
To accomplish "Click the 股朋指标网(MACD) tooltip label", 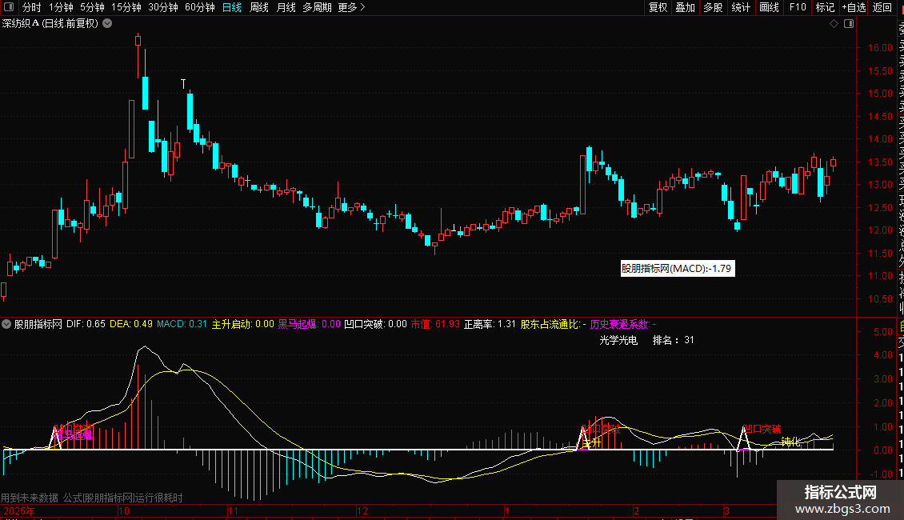I will pyautogui.click(x=678, y=268).
